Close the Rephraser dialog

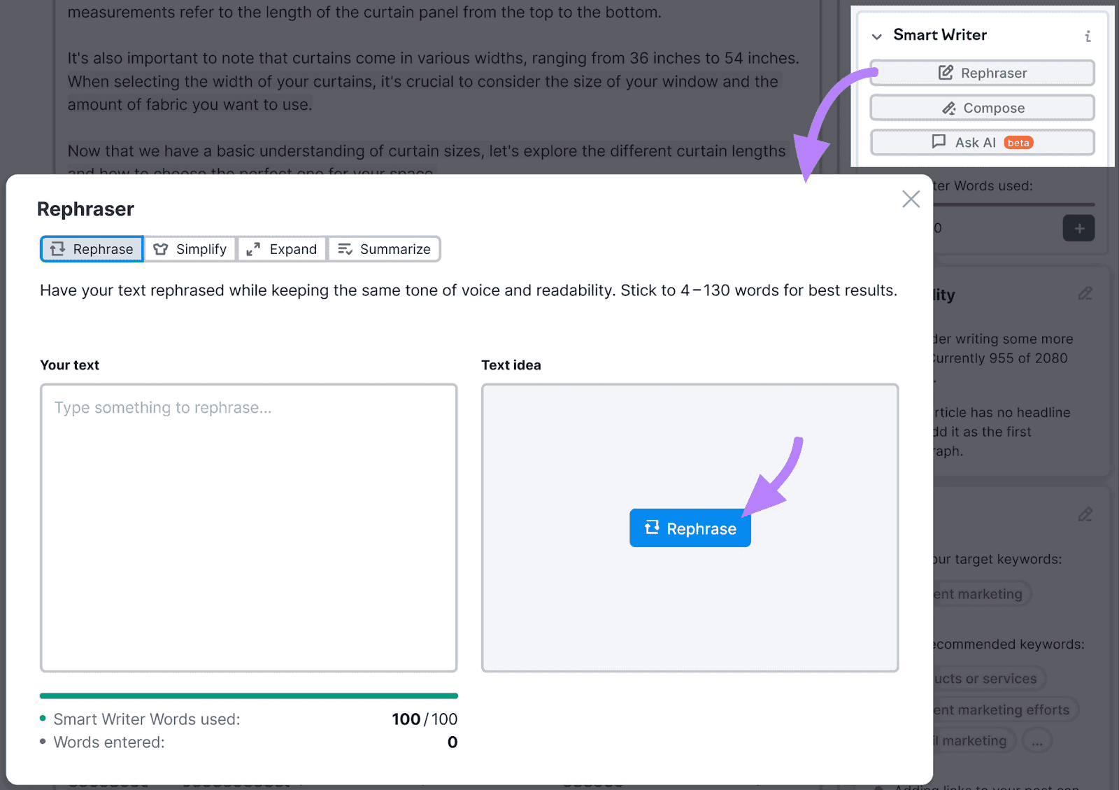point(911,199)
